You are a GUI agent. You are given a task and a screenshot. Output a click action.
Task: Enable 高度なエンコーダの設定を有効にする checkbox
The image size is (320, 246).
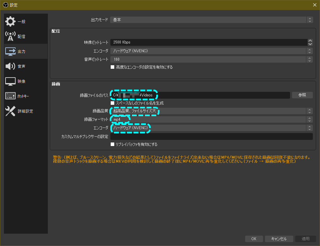point(112,67)
